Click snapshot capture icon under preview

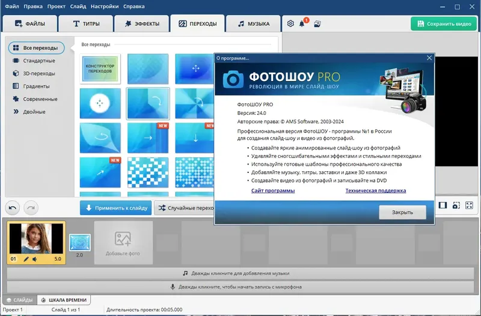point(456,205)
